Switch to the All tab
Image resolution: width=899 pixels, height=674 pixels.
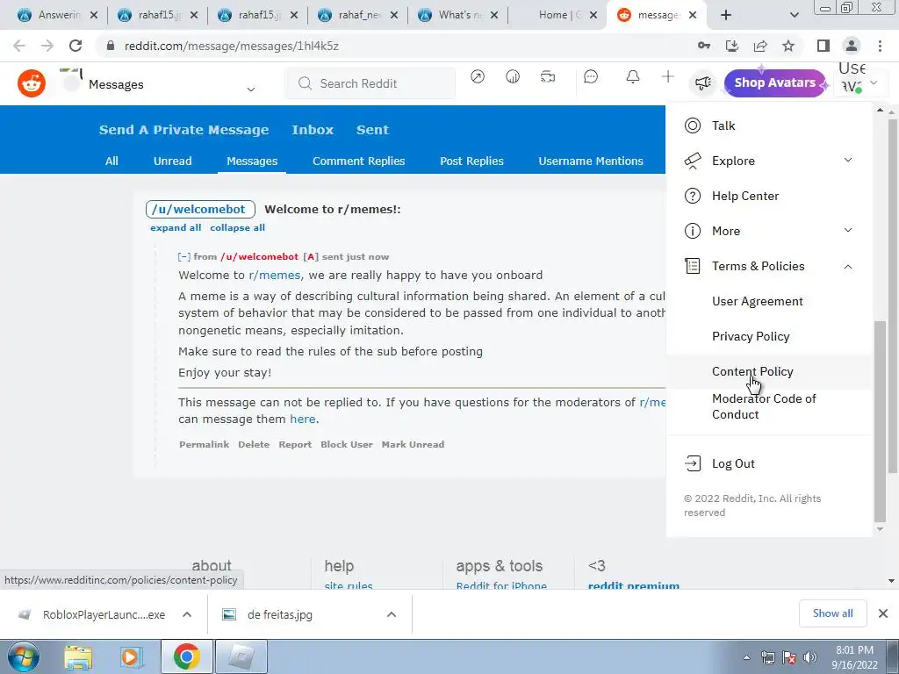[111, 161]
